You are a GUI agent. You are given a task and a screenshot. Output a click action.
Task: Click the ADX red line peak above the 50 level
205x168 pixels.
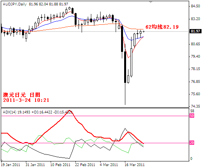pos(69,111)
